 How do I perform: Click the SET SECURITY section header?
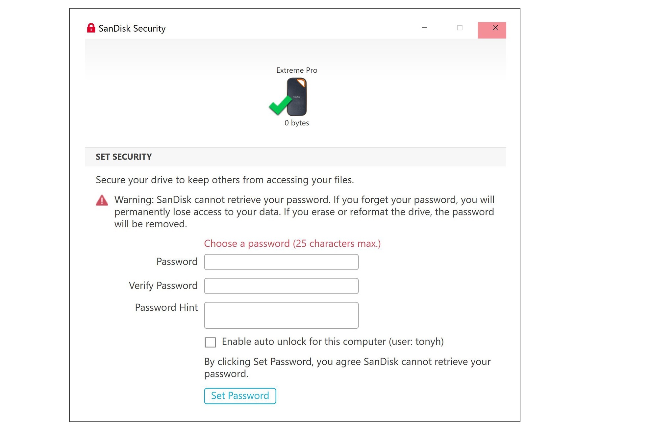click(x=124, y=157)
